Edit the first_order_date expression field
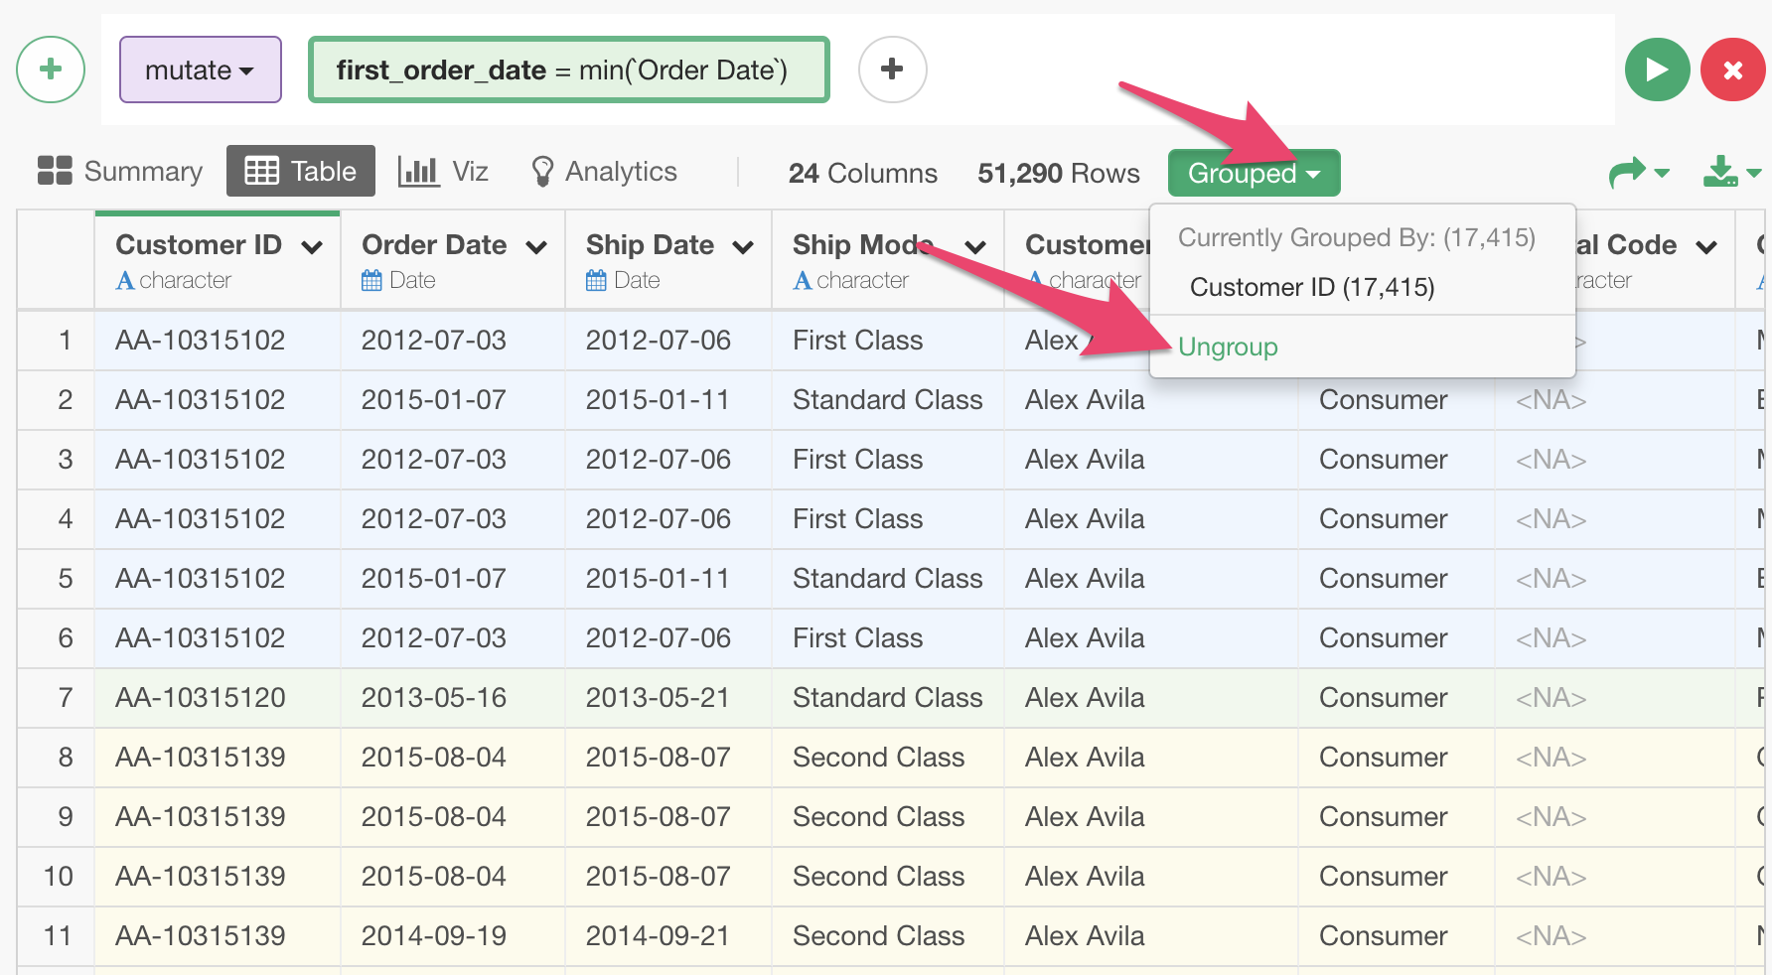The height and width of the screenshot is (975, 1772). [x=568, y=70]
